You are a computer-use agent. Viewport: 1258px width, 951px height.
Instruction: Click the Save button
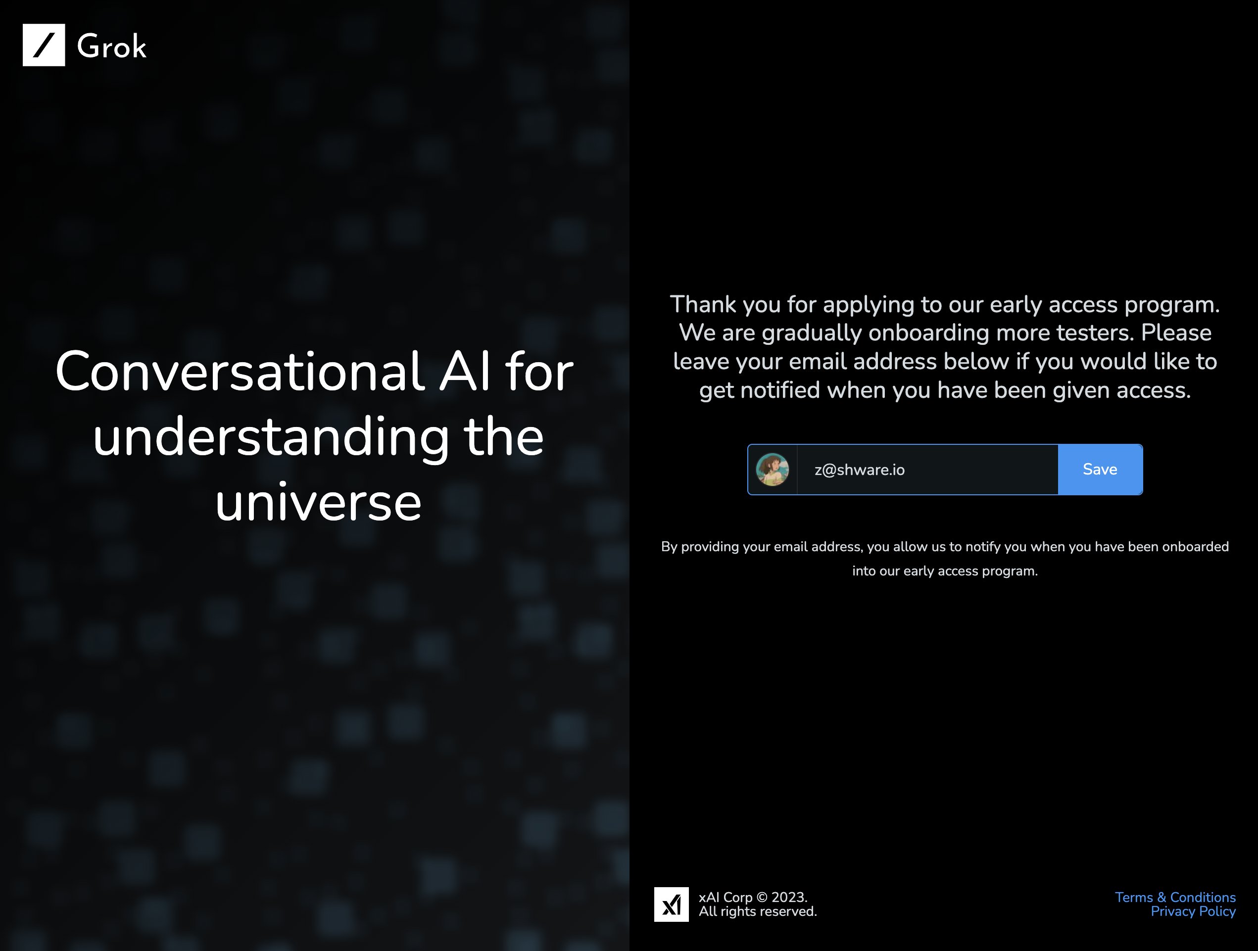pyautogui.click(x=1099, y=470)
